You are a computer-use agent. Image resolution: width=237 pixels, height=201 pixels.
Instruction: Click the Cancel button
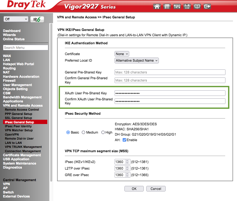156,189
